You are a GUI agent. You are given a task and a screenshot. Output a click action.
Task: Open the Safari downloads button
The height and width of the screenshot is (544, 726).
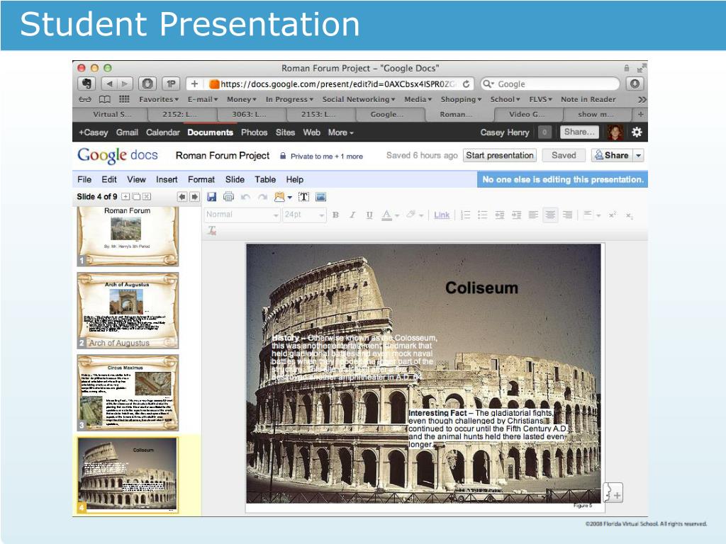[635, 84]
